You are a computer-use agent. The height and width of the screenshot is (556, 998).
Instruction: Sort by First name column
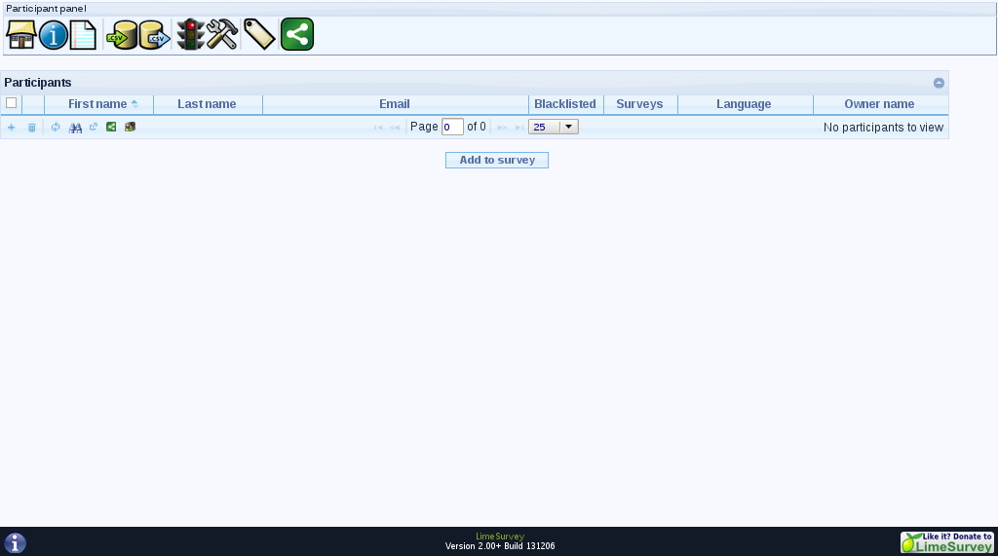[x=98, y=103]
